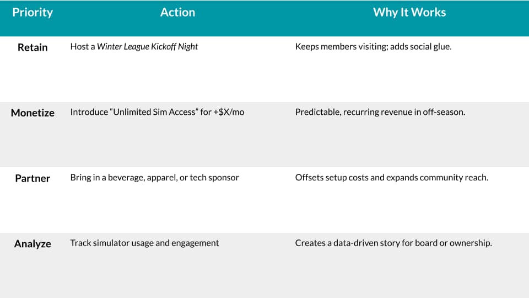
Task: Click the Priority column header
Action: [33, 12]
